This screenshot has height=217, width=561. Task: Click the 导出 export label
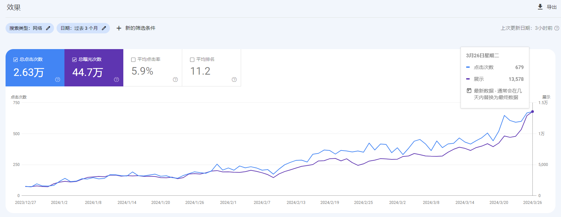552,7
